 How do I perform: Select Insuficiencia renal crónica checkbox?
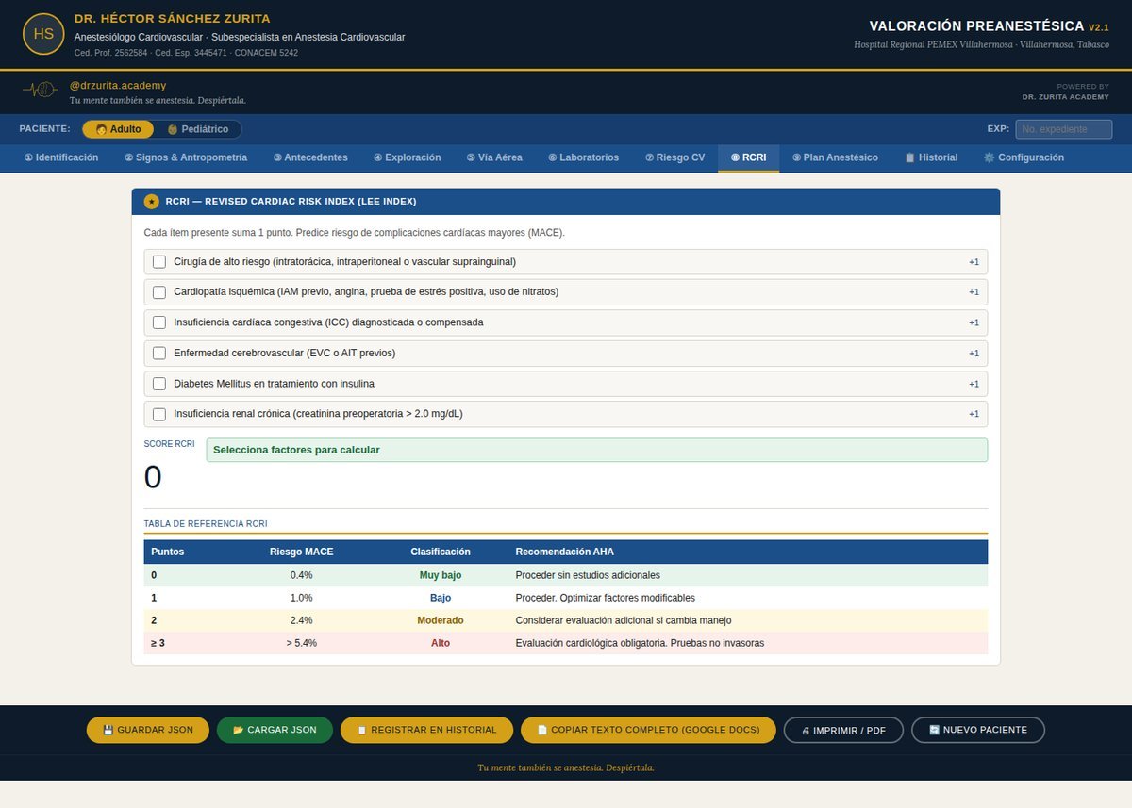[x=159, y=414]
